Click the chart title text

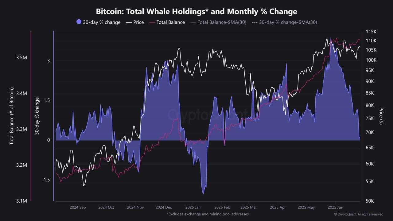[196, 12]
